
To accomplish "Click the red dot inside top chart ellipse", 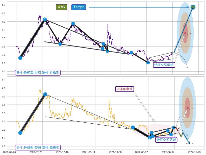I will point(185,33).
